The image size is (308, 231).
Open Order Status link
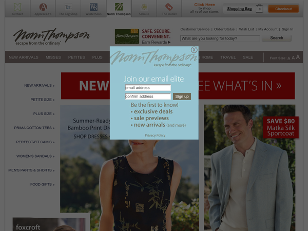tap(224, 29)
